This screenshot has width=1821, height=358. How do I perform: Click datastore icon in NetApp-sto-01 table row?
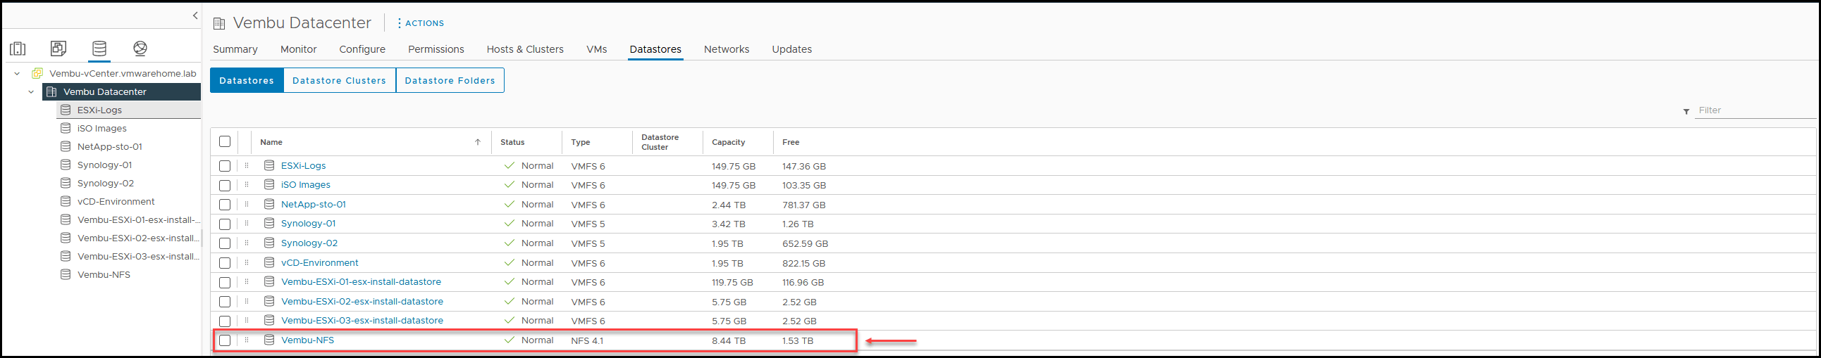click(269, 204)
